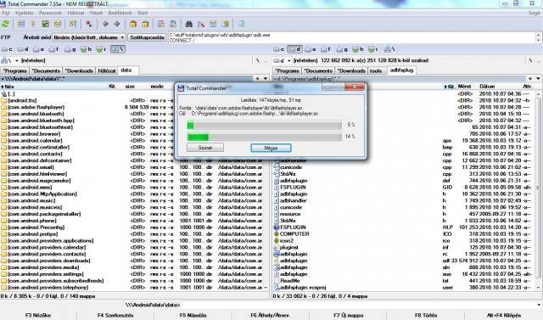The height and width of the screenshot is (320, 543).
Task: Select drive c in left drive bar
Action: (8, 49)
